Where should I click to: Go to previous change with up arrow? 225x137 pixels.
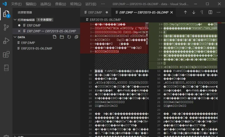pos(186,12)
